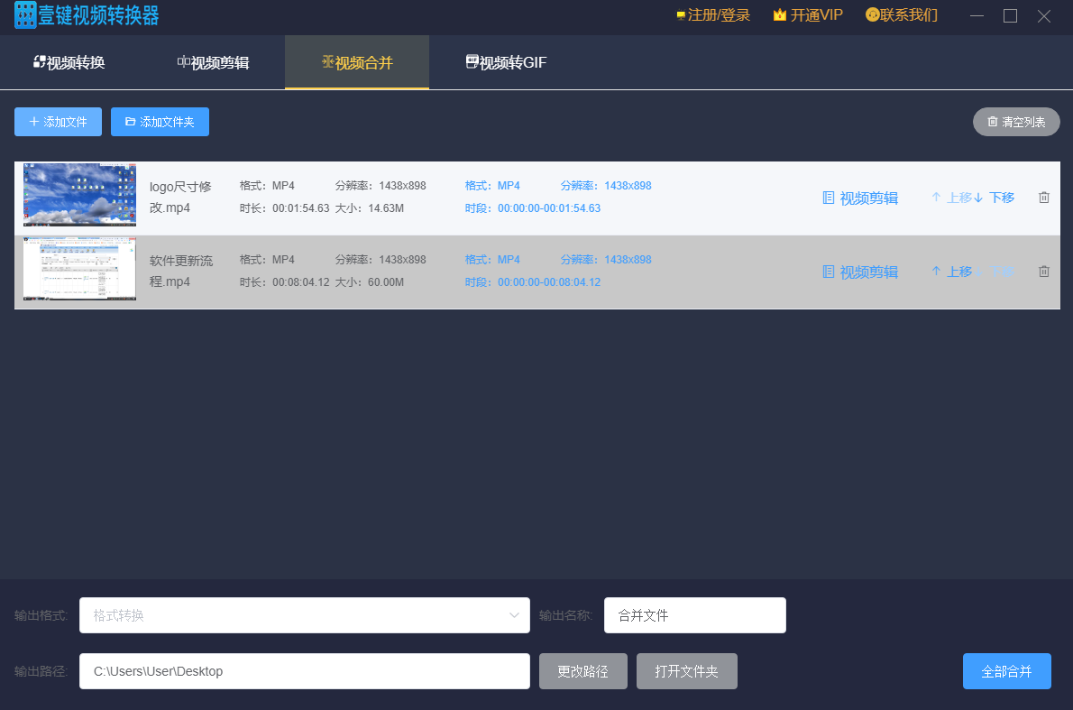Click the 输出路径 path field
The height and width of the screenshot is (710, 1073).
(305, 671)
